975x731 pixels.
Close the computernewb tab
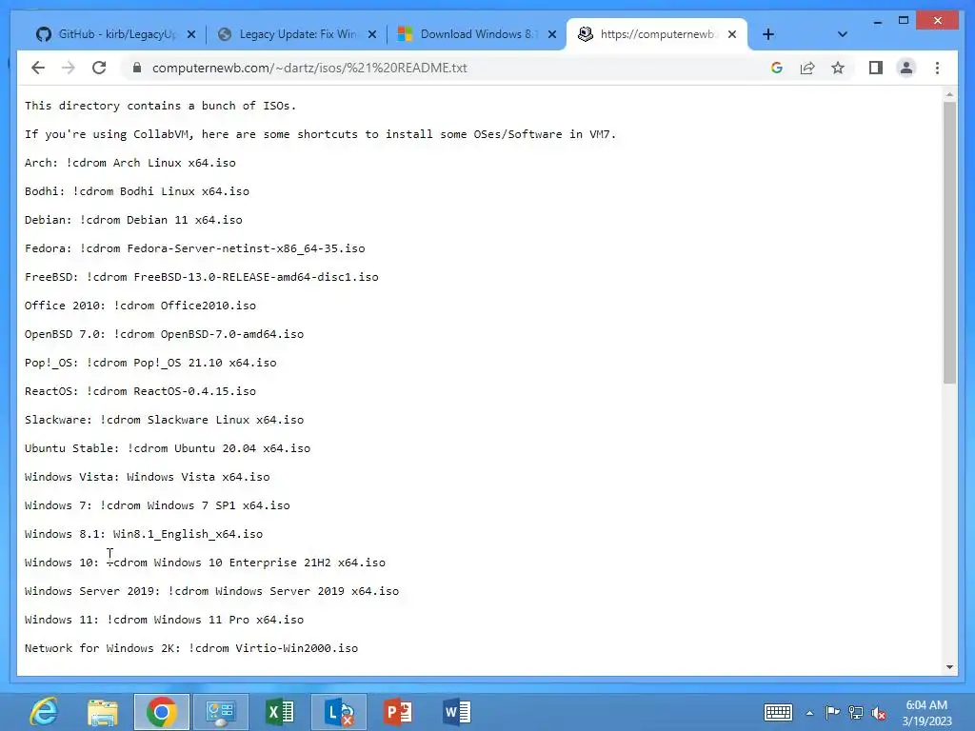click(732, 34)
